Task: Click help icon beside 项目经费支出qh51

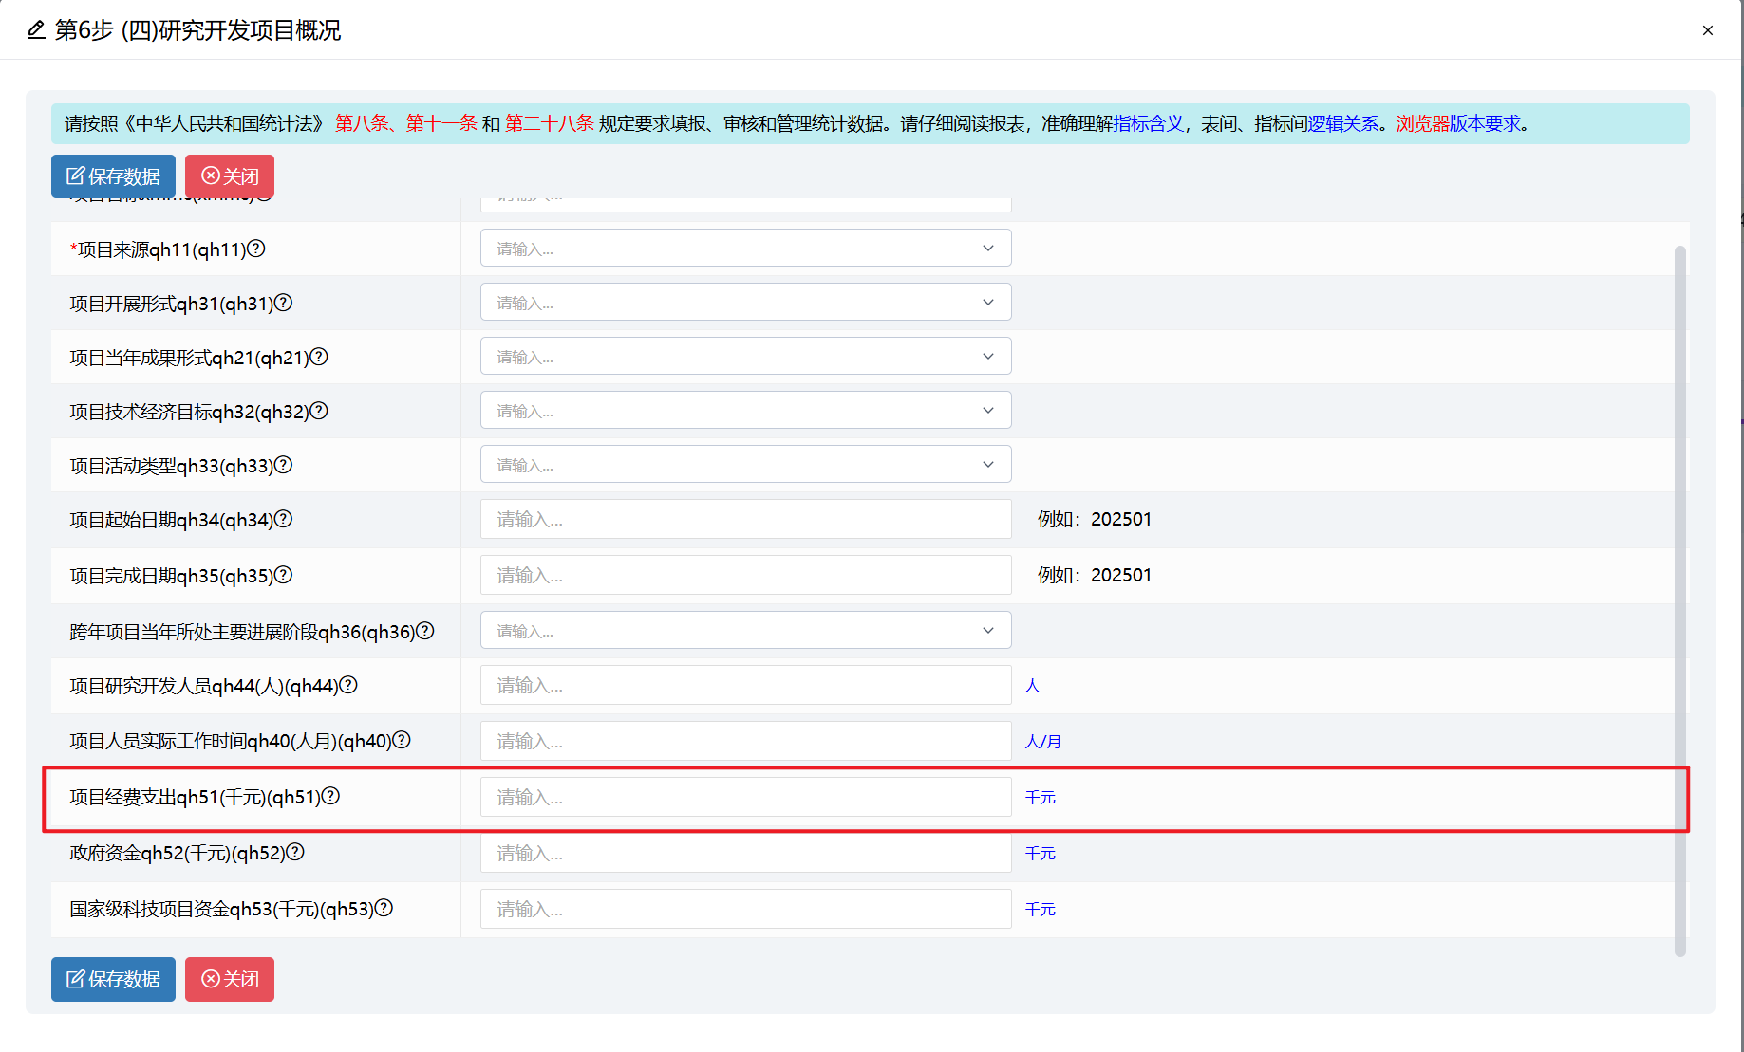Action: [330, 796]
